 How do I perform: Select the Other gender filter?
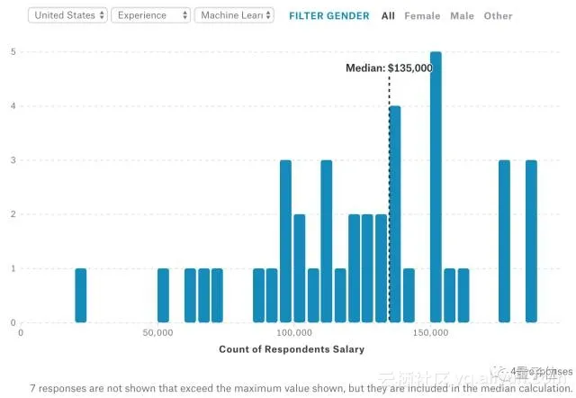tap(498, 15)
